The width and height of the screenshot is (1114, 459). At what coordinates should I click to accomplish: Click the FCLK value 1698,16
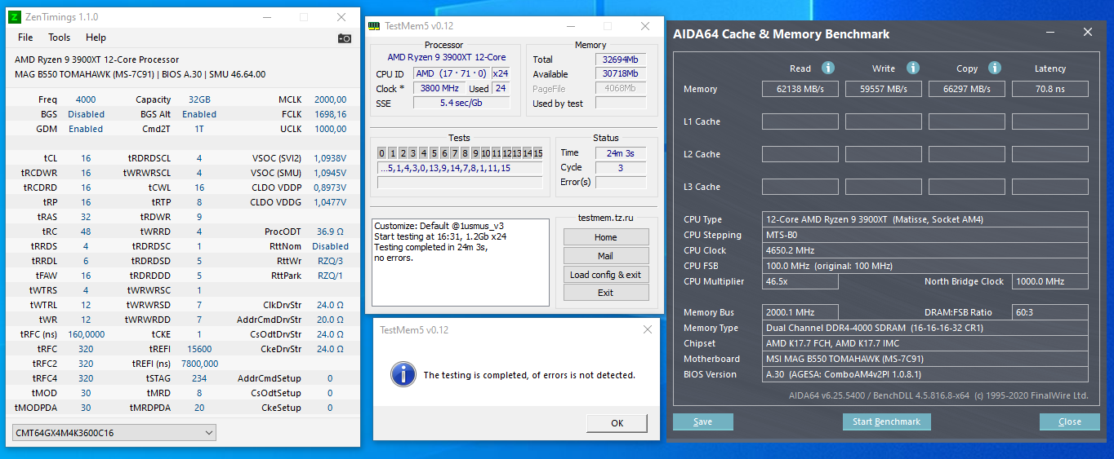pos(330,114)
